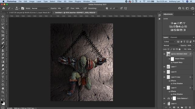Switch to the 1 8.07.50 am.psd document tab

pos(30,13)
